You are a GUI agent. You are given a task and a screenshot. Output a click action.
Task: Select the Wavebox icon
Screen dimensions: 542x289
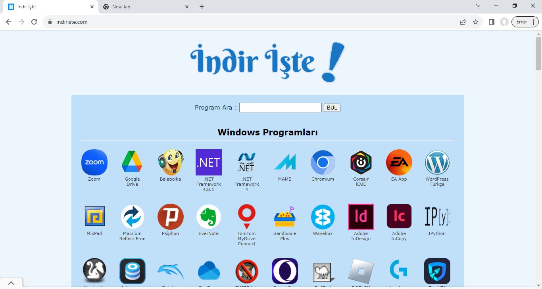(323, 217)
